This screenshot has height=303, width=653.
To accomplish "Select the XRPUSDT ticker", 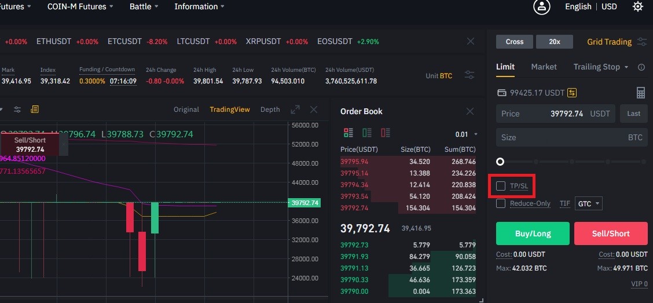I will pyautogui.click(x=277, y=42).
